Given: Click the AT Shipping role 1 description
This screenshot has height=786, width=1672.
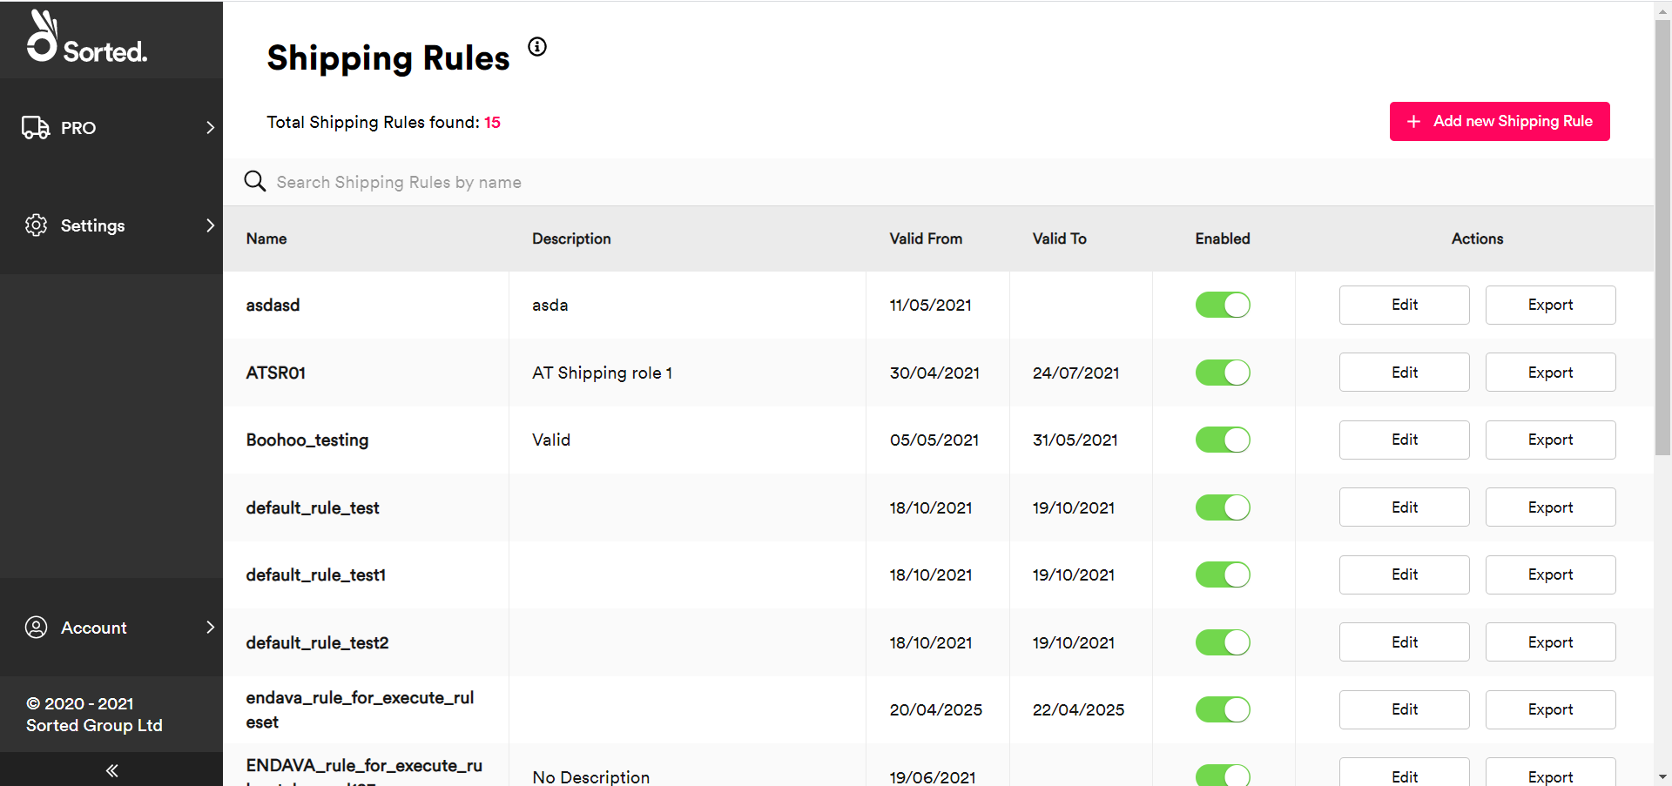Looking at the screenshot, I should coord(603,373).
